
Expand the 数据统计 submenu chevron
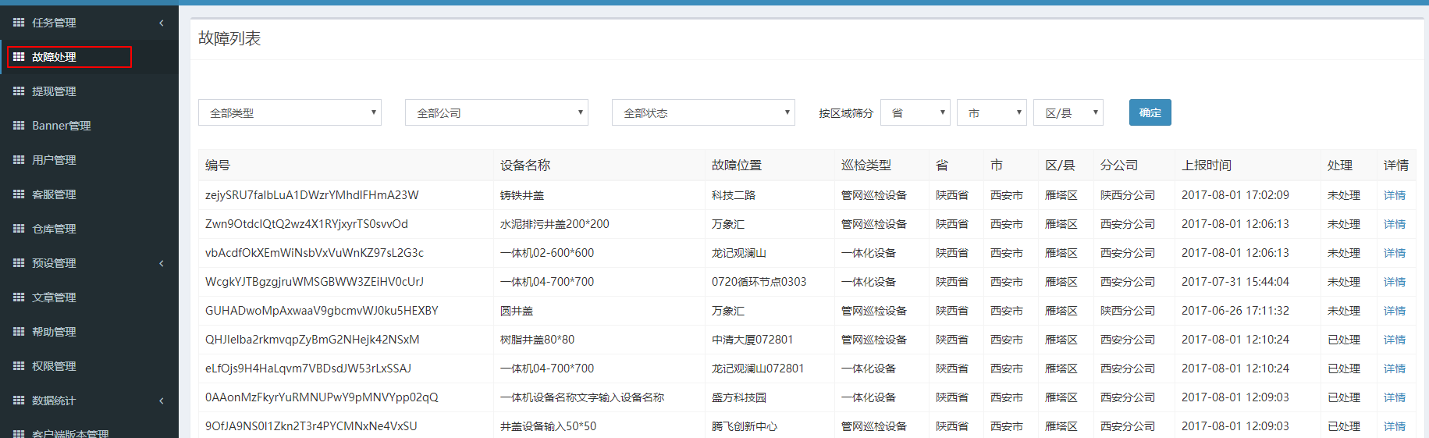click(x=162, y=401)
